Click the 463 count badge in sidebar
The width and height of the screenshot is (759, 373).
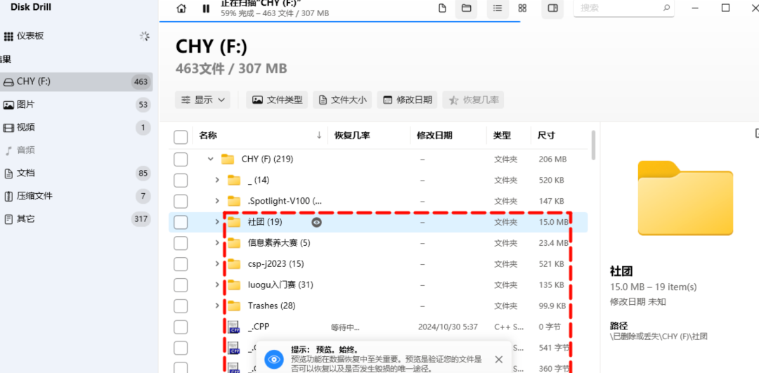pos(141,81)
